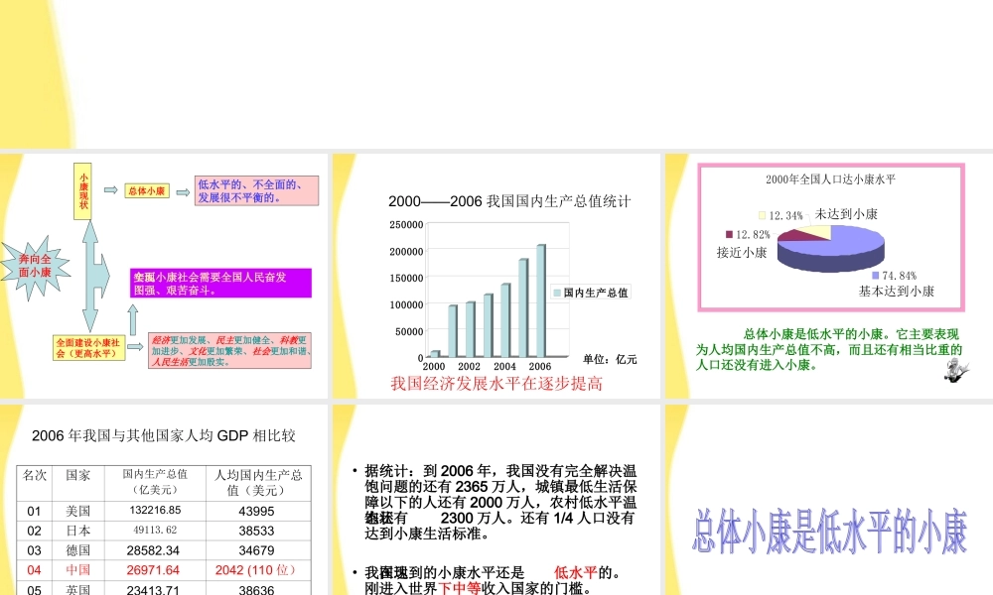Click the arrow between 小康现状 and 总体小康
Image resolution: width=993 pixels, height=595 pixels.
(111, 190)
